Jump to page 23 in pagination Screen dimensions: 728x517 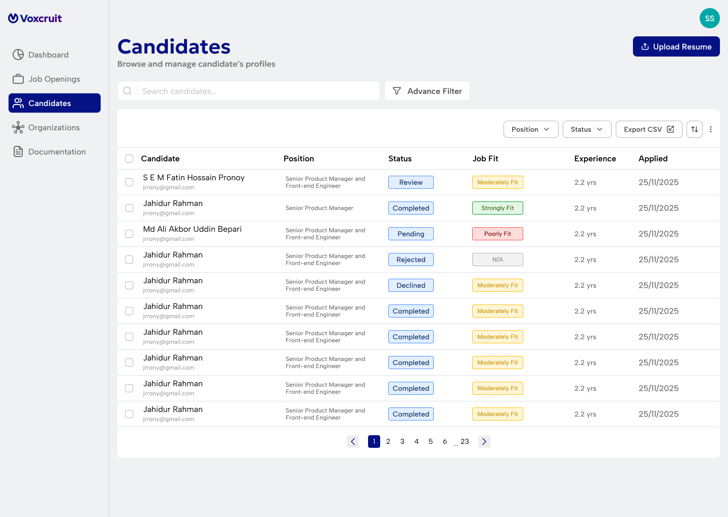(465, 441)
